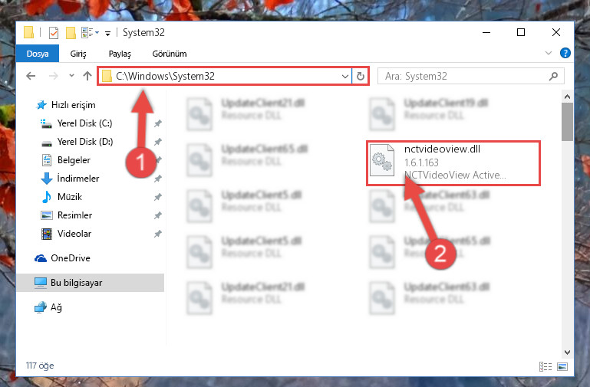Image resolution: width=590 pixels, height=387 pixels.
Task: Select the nctvideoview.dll file
Action: pos(453,162)
